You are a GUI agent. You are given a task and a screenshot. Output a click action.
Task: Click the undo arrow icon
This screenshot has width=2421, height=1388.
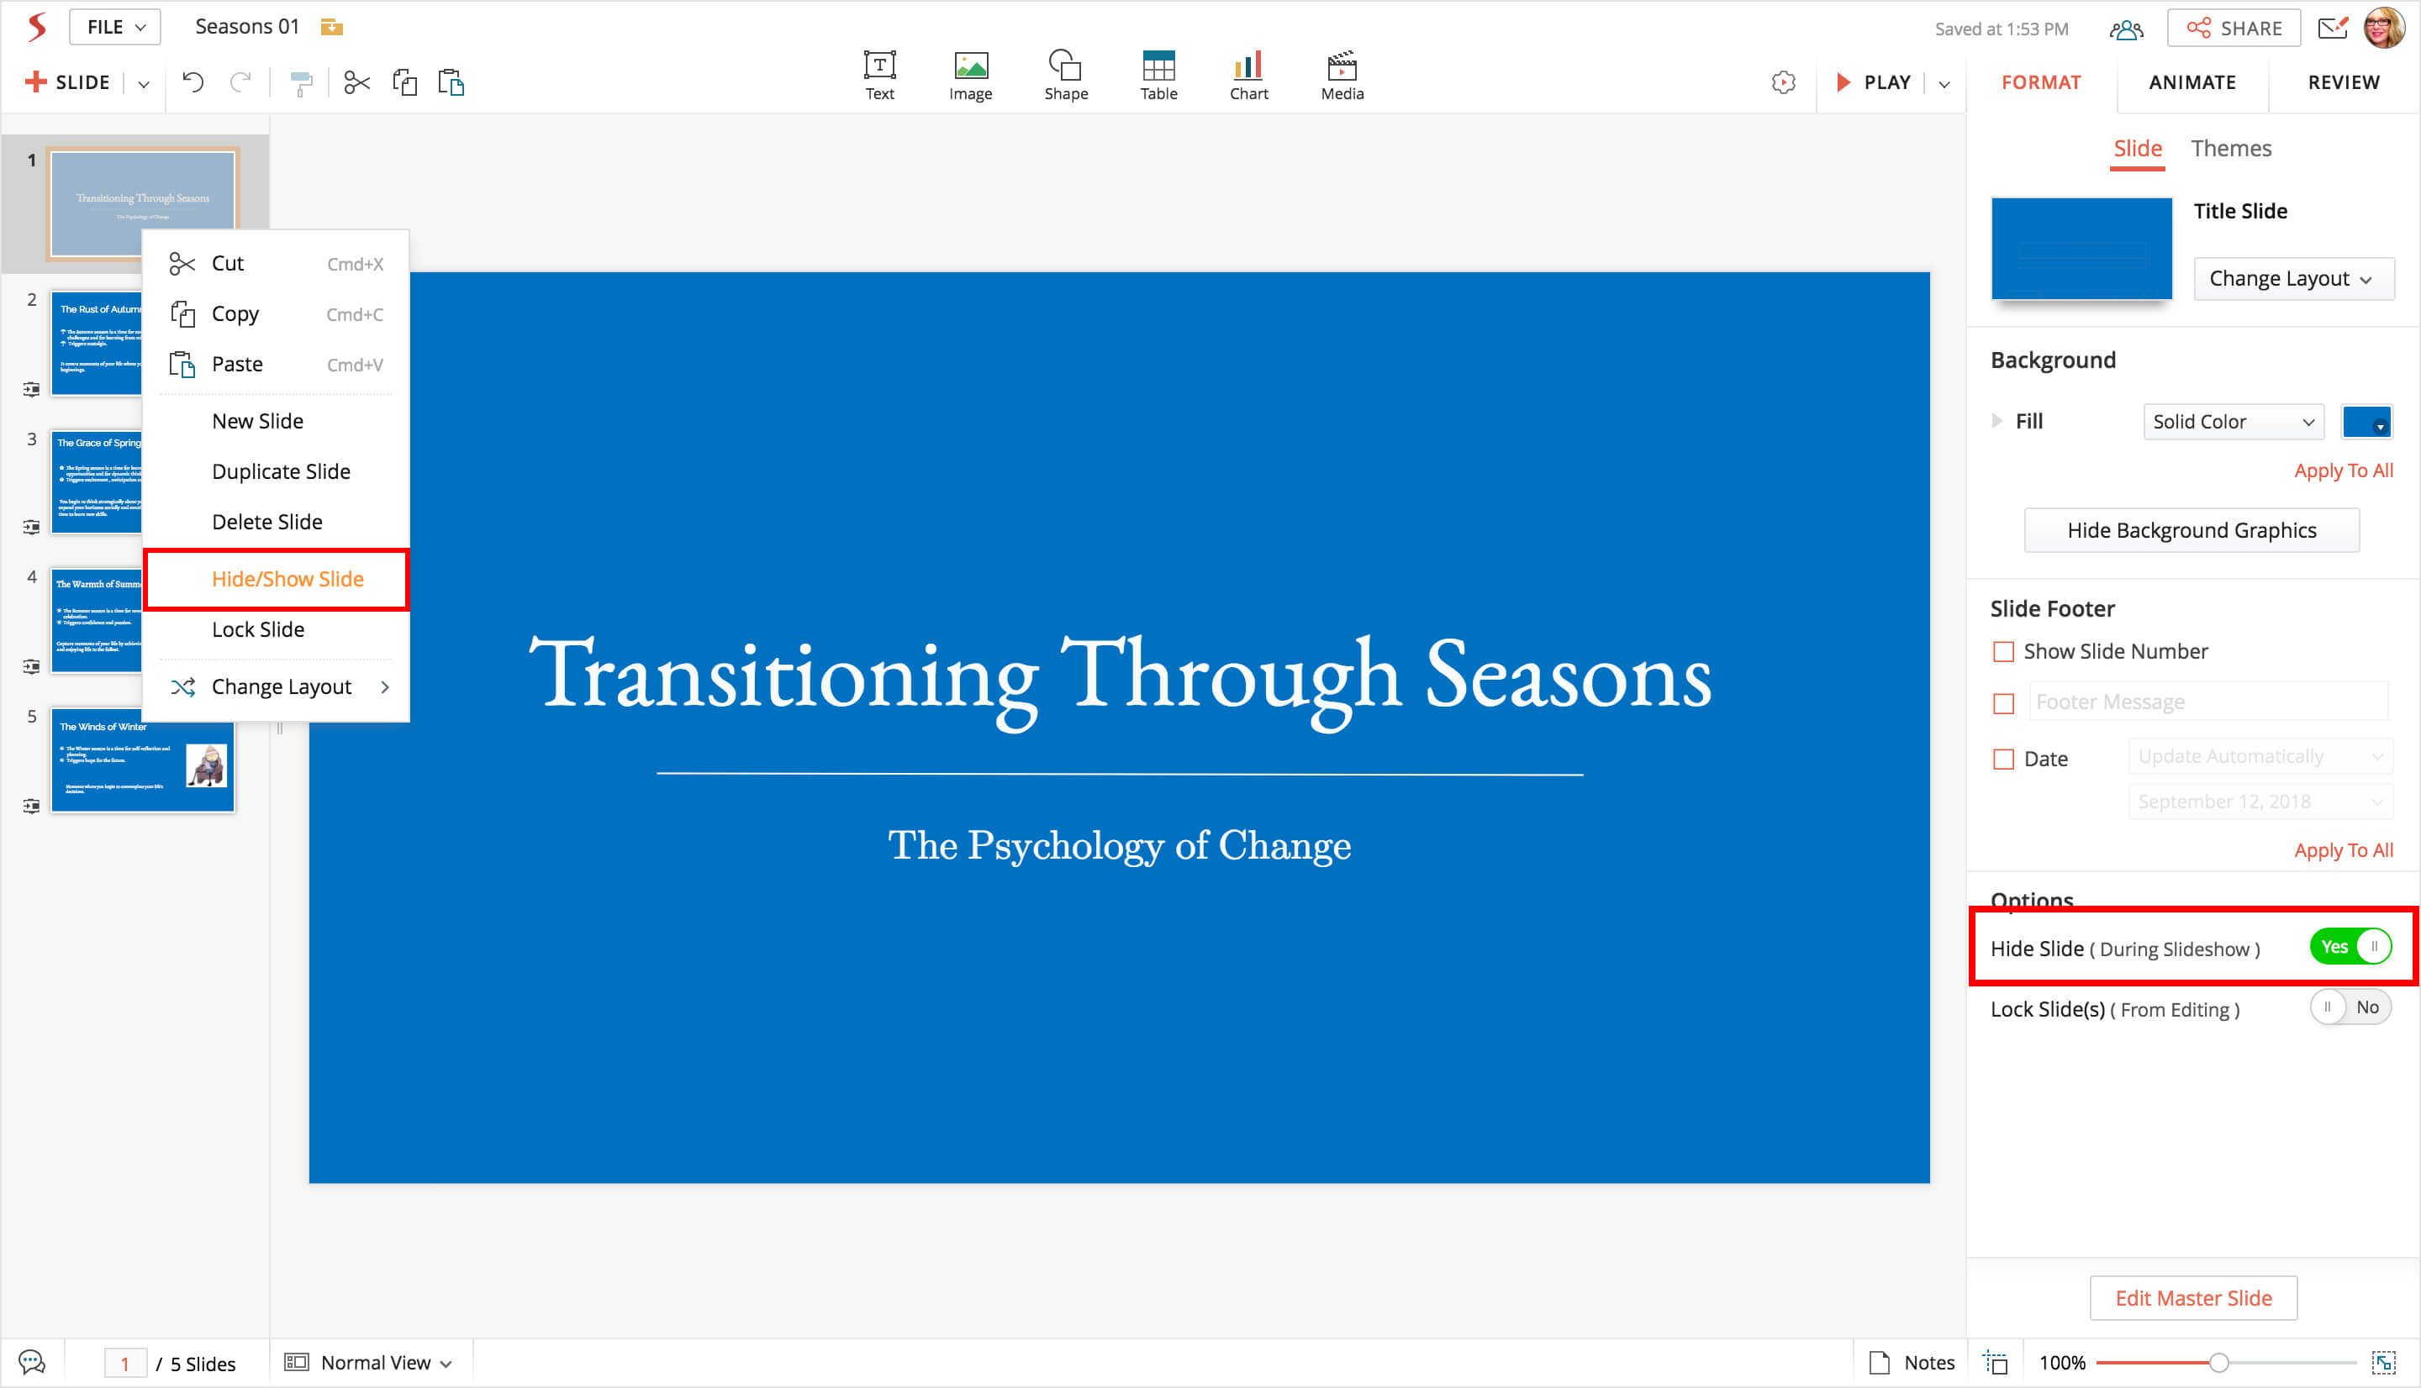pos(193,82)
